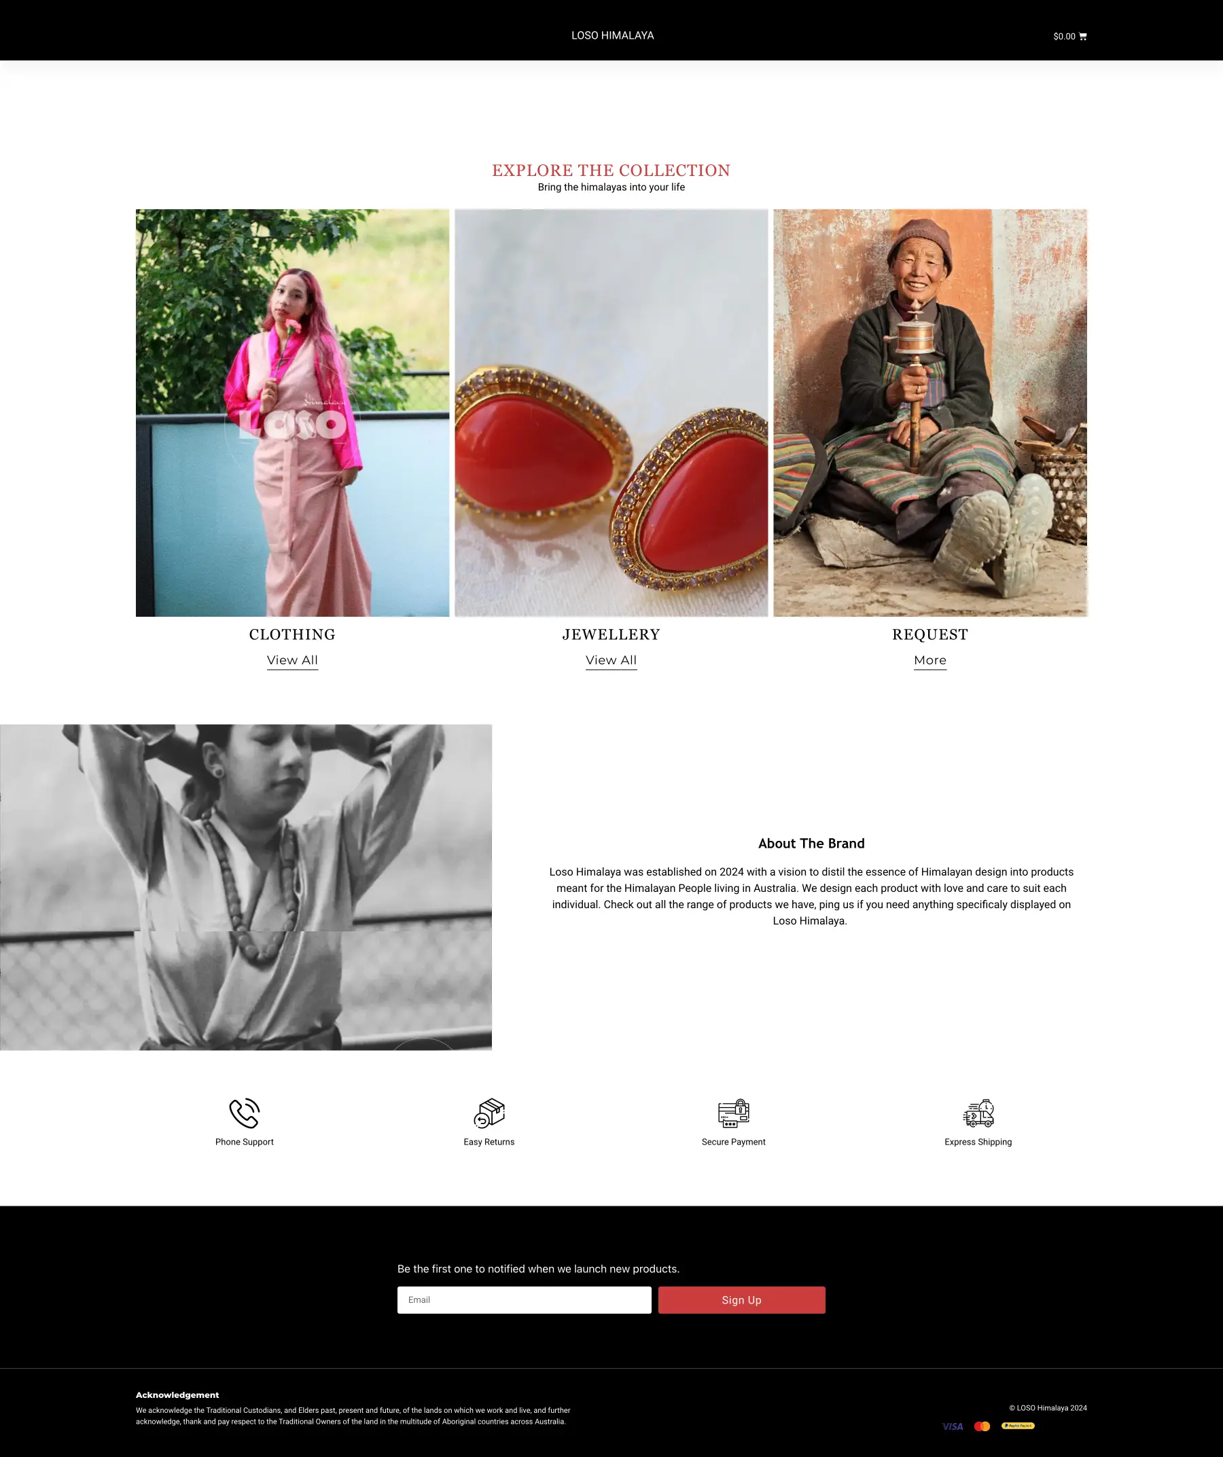Open the pink dress clothing image
The width and height of the screenshot is (1223, 1457).
click(292, 413)
